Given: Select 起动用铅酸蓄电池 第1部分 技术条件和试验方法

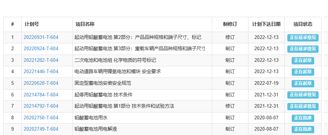Looking at the screenshot, I should (x=124, y=106).
